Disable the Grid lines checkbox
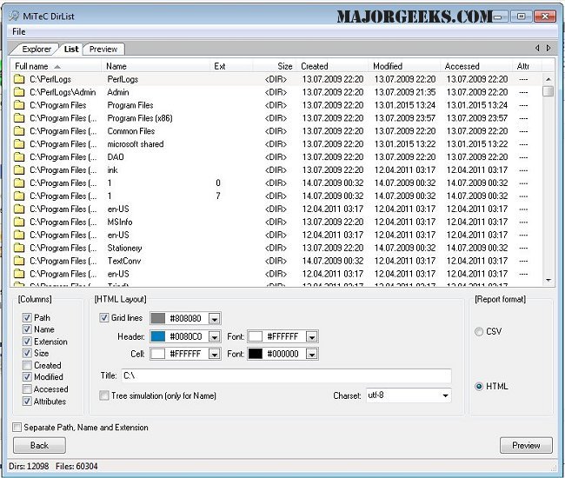565x478 pixels. (103, 318)
